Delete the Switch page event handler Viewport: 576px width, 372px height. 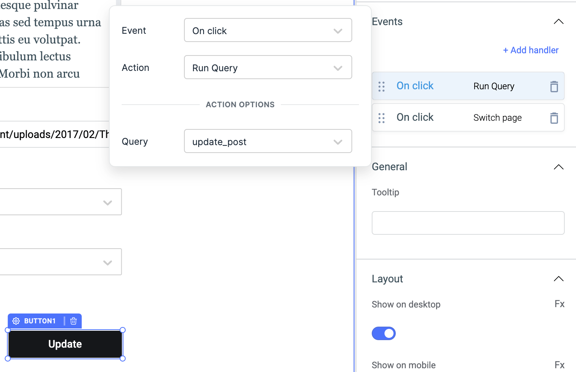click(554, 118)
